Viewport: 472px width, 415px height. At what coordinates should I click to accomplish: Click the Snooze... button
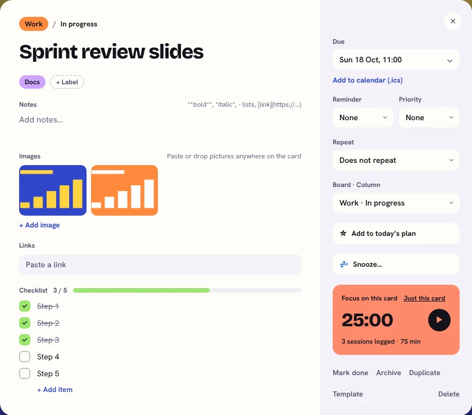click(396, 264)
